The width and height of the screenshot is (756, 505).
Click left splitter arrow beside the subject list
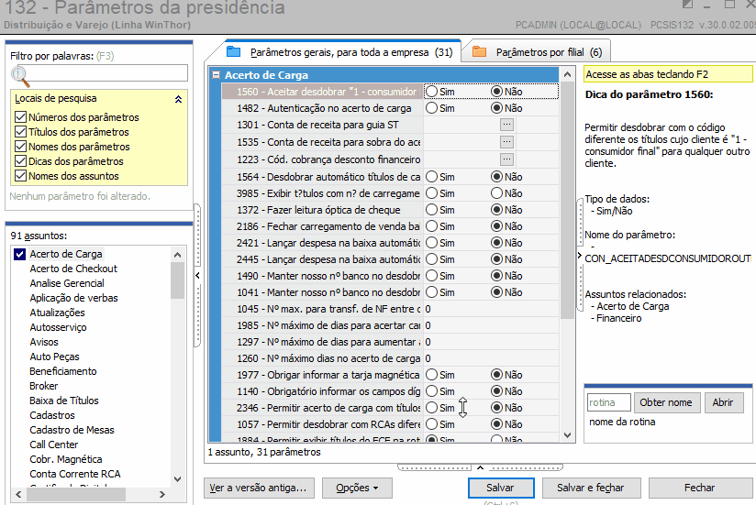[x=197, y=275]
